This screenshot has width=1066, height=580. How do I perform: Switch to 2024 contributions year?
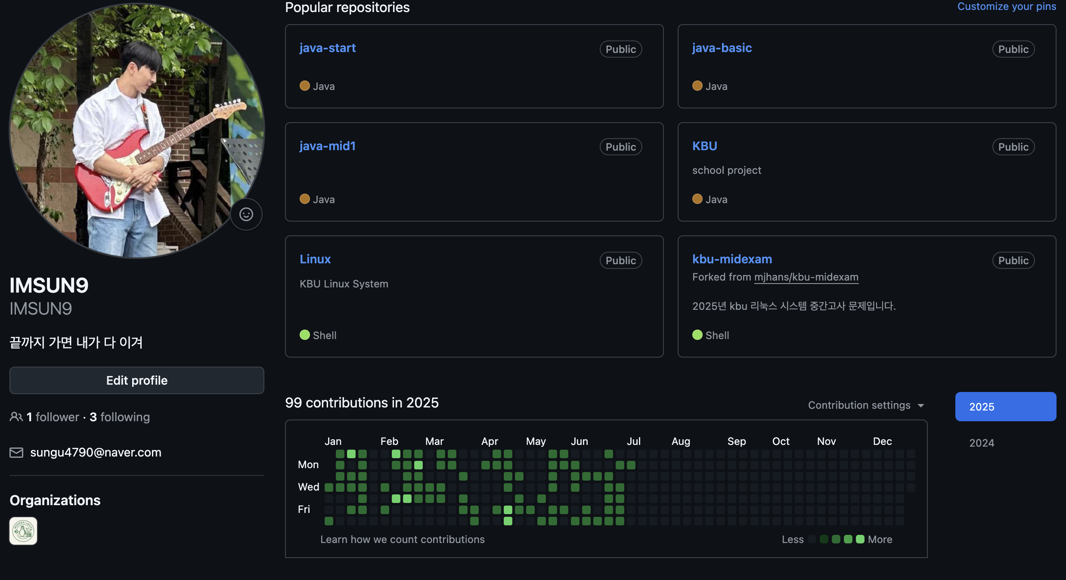coord(982,443)
